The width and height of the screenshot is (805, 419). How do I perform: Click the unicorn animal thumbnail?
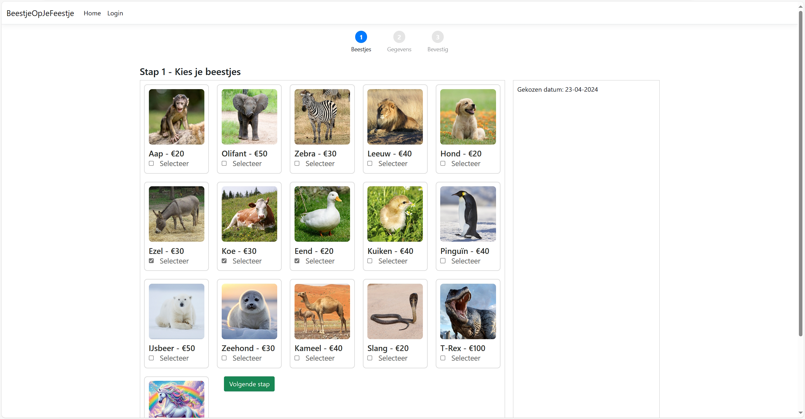(176, 400)
